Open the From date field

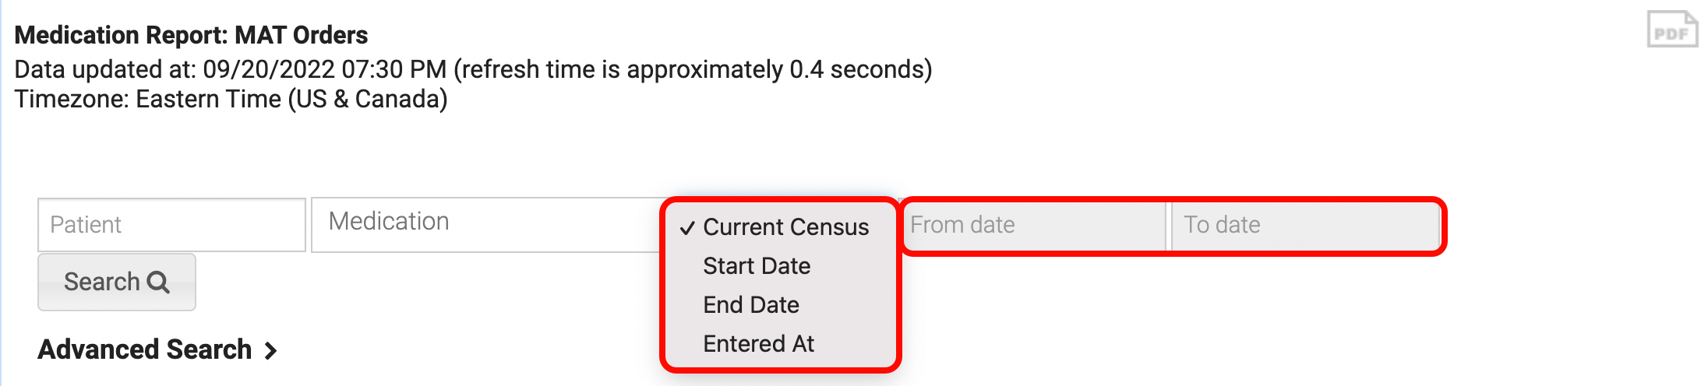[1033, 226]
